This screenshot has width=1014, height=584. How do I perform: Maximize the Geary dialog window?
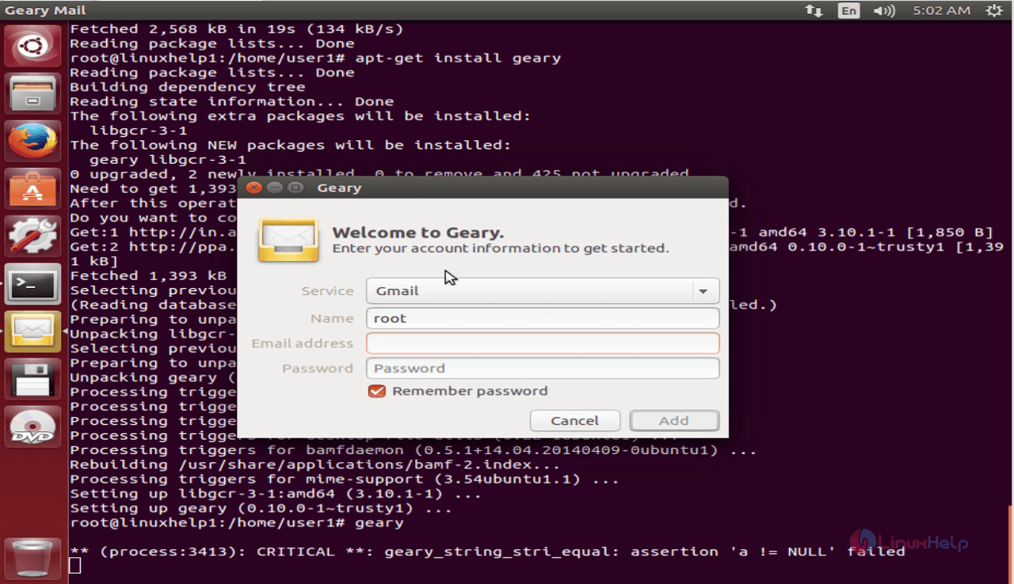[x=295, y=188]
